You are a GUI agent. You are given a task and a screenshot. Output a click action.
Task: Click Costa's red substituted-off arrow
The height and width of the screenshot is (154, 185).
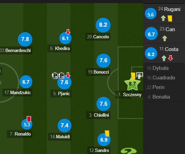coord(171,58)
